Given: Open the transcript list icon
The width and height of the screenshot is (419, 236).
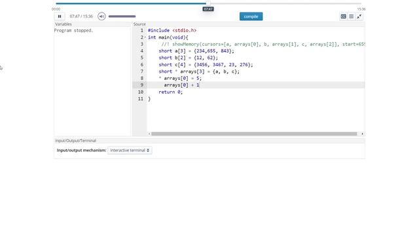Looking at the screenshot, I should pos(352,16).
